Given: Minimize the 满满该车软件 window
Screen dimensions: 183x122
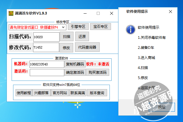Looking at the screenshot, I should click(x=85, y=13).
